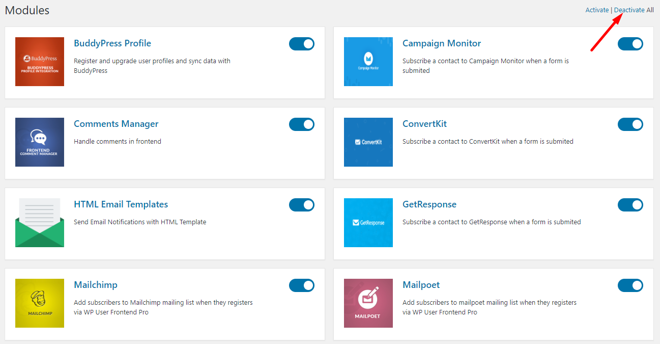Turn off the Campaign Monitor toggle
The width and height of the screenshot is (660, 344).
[x=630, y=44]
